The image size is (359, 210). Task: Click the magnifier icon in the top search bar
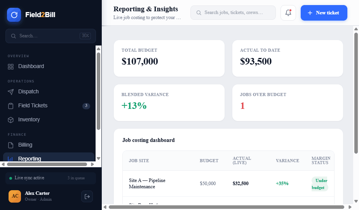click(x=199, y=13)
